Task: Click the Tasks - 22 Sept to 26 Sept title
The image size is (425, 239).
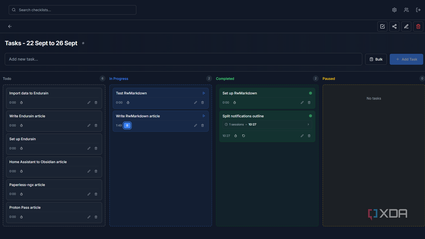Action: click(41, 43)
